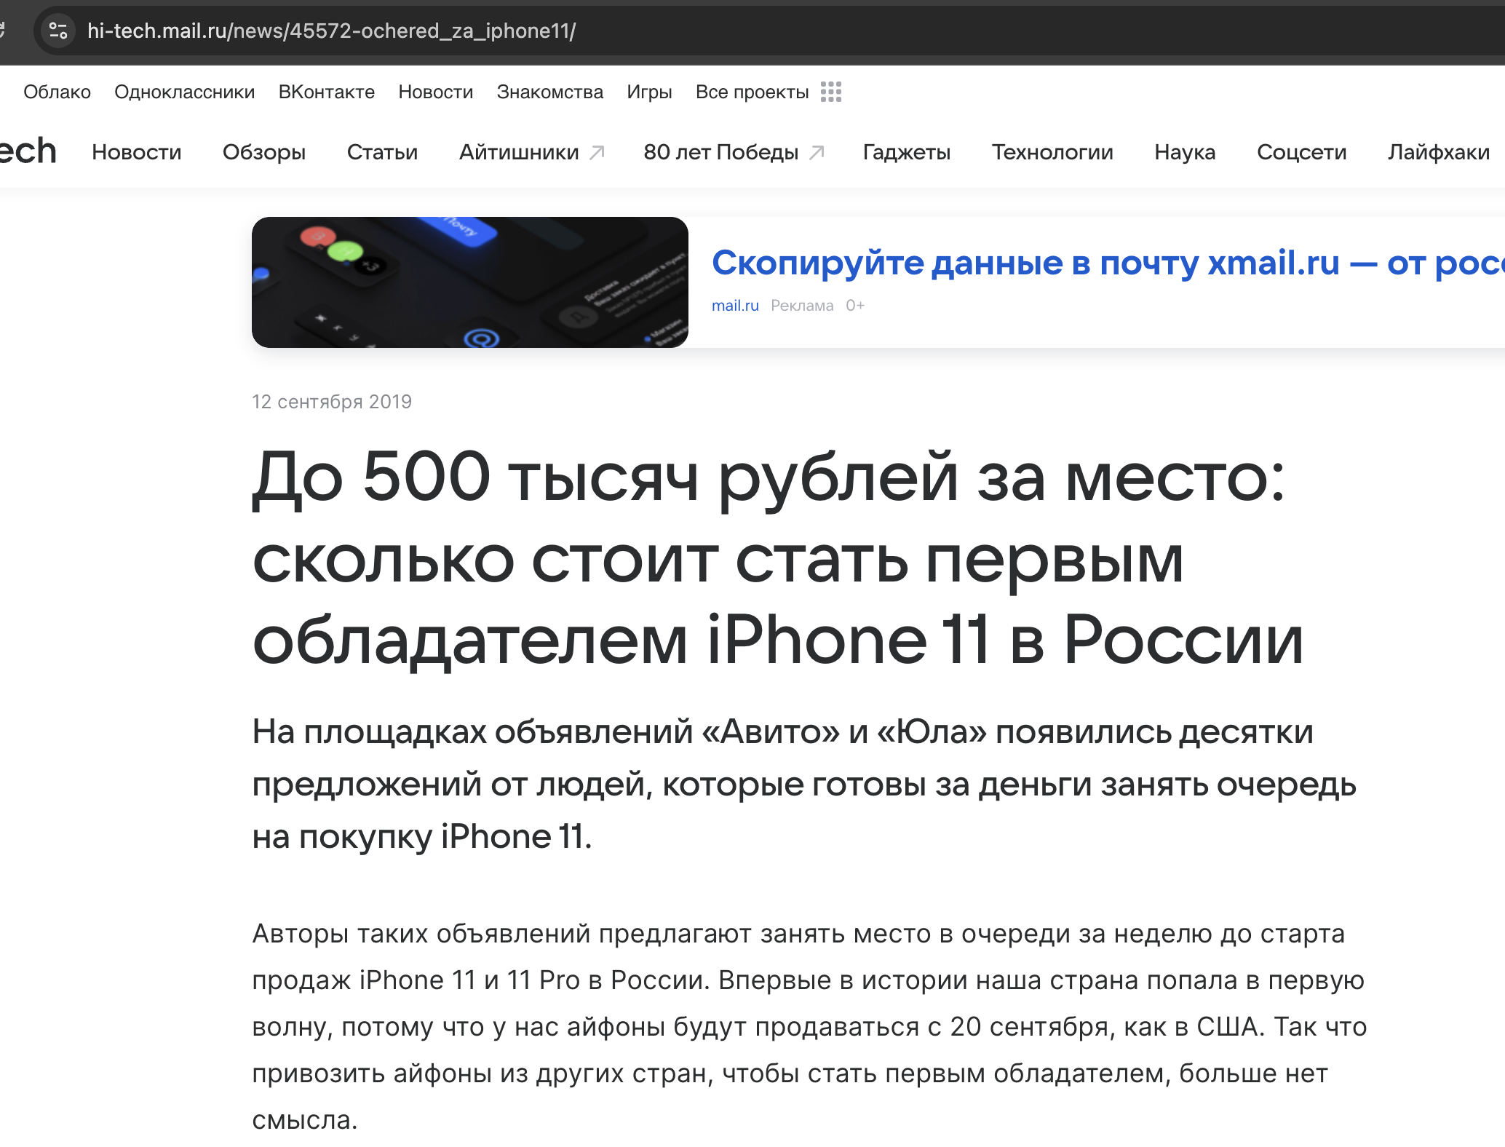Open the Облако link
This screenshot has width=1505, height=1147.
click(x=57, y=92)
